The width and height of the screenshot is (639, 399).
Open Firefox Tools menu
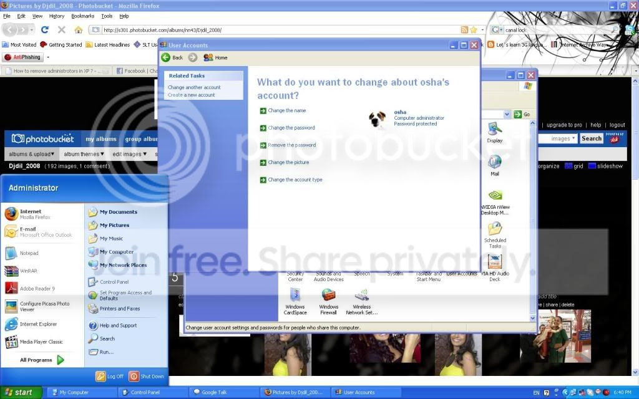pos(107,16)
